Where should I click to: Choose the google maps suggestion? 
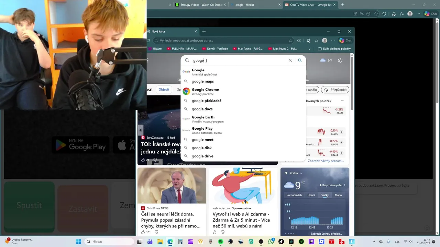click(x=243, y=81)
